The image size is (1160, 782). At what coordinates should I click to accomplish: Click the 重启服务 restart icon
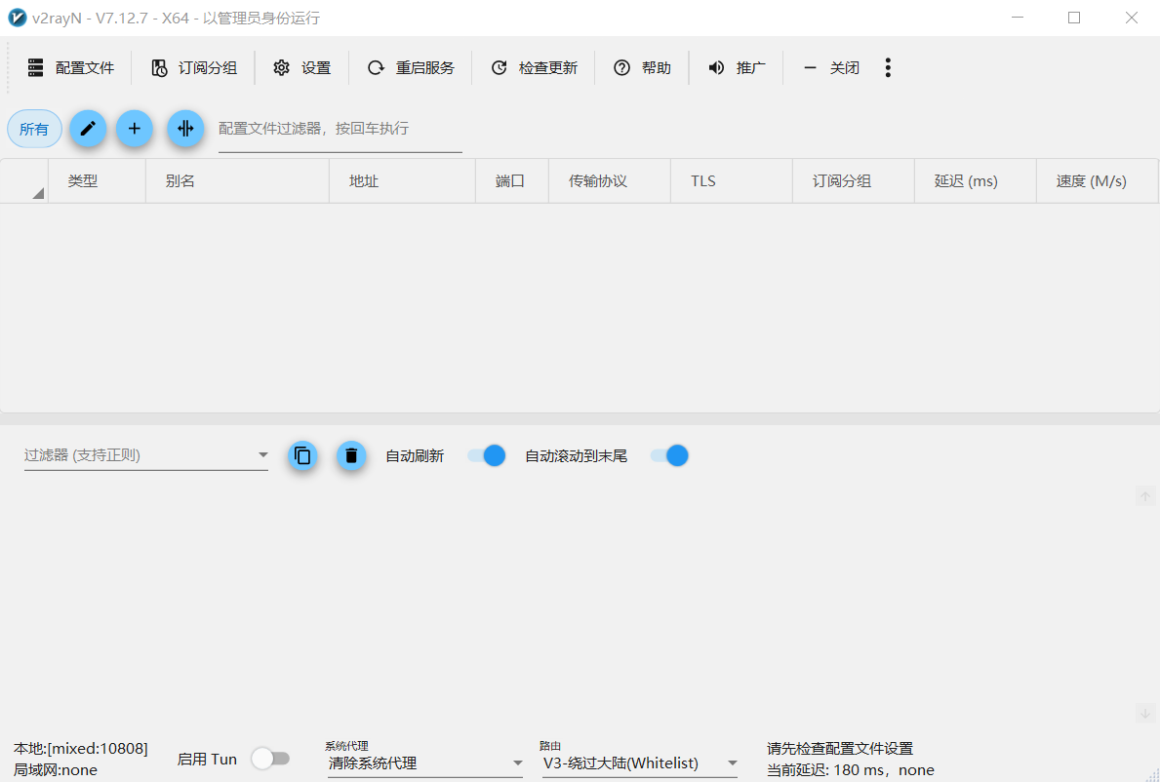376,67
